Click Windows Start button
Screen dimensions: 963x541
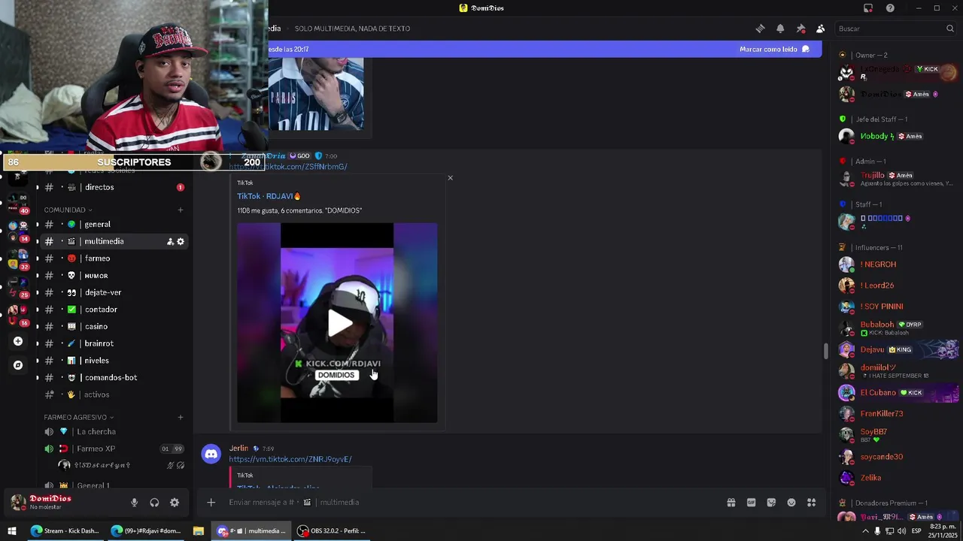(11, 531)
